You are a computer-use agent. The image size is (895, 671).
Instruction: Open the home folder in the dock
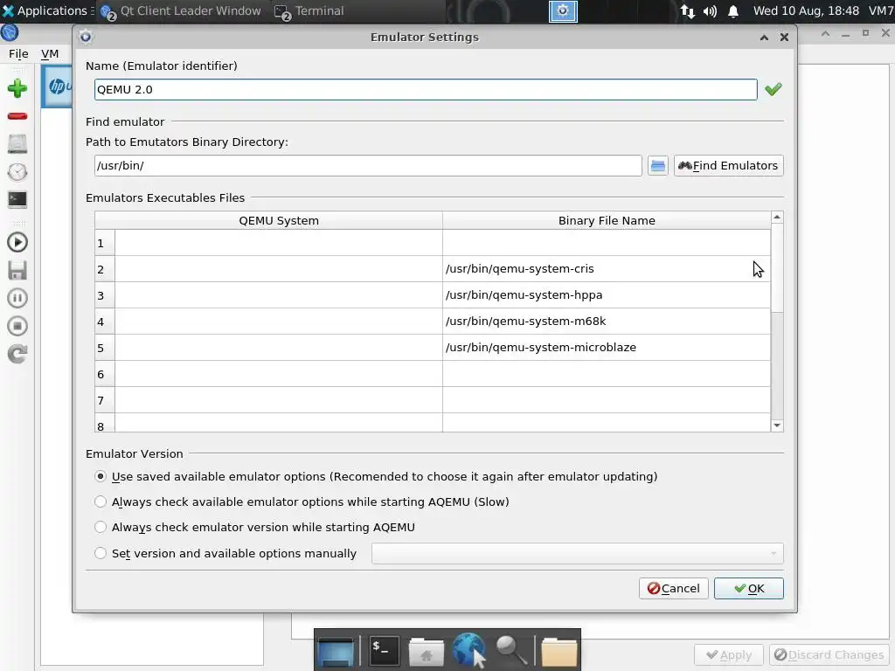pos(426,651)
